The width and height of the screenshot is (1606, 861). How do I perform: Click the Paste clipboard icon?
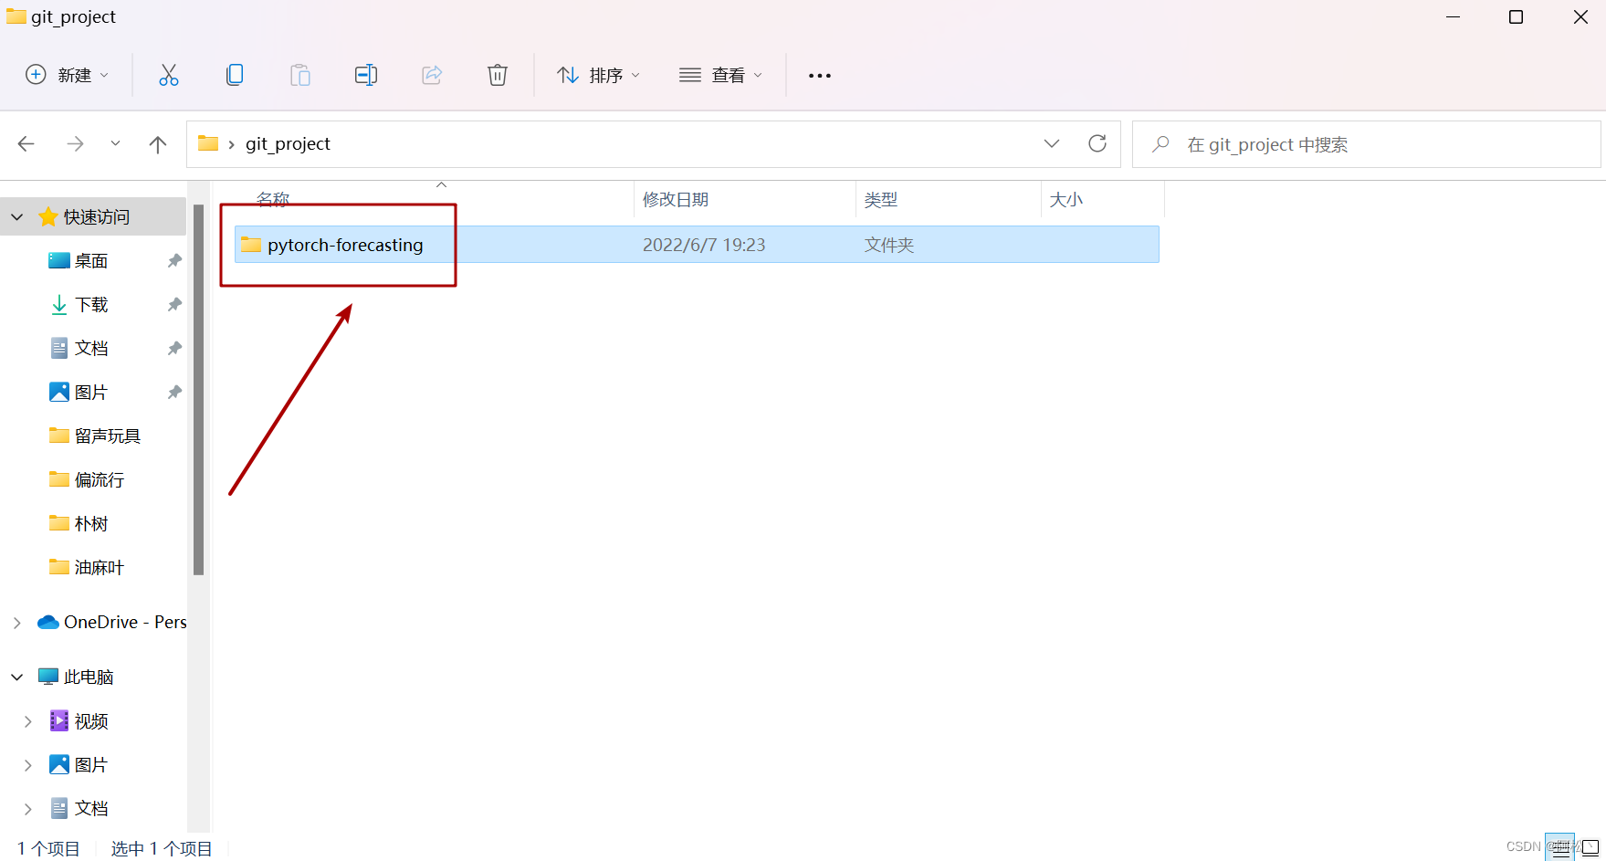point(300,75)
